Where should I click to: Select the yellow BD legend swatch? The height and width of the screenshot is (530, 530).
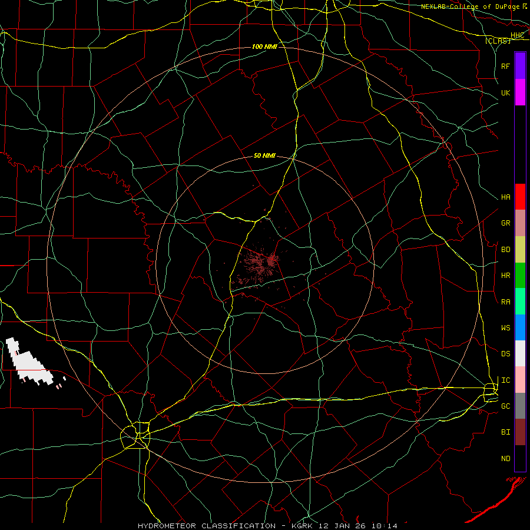pyautogui.click(x=520, y=250)
